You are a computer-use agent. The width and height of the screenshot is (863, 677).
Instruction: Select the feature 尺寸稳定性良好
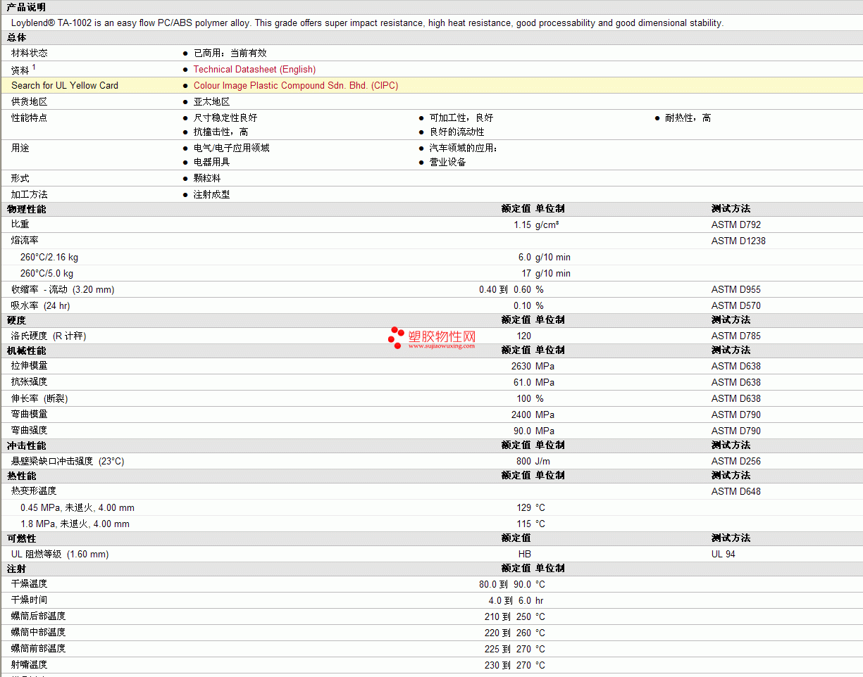point(225,118)
